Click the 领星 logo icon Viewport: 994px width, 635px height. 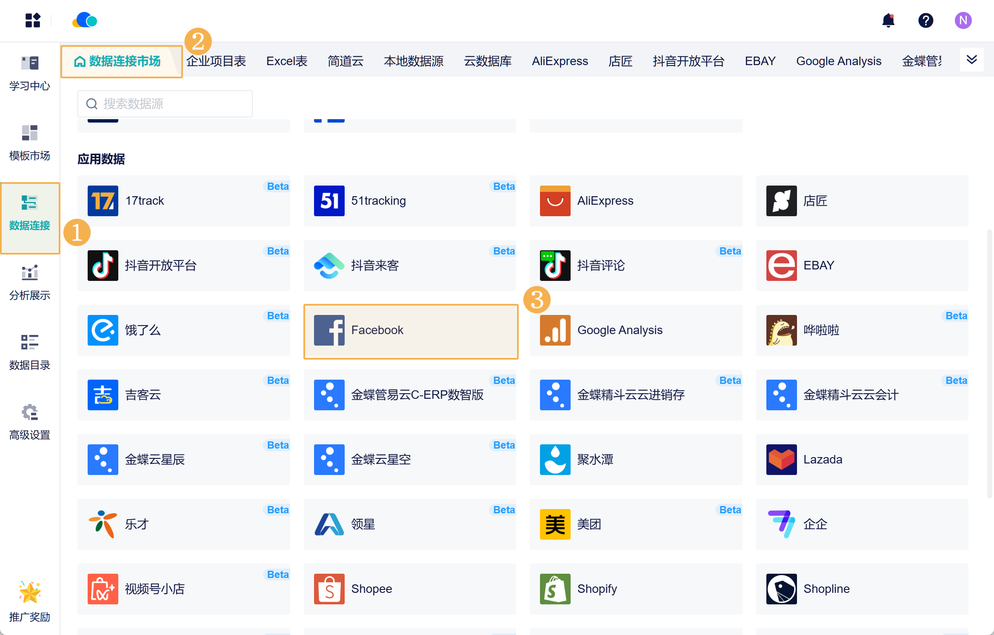coord(329,524)
